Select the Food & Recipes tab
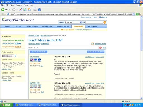Screen dimensions: 143x107 (x=32, y=26)
